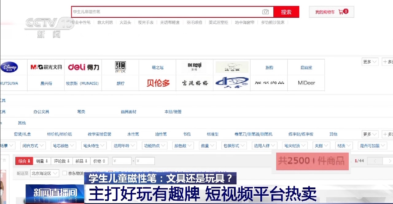Choose the 画具画材 category link
393x204 pixels.
click(128, 112)
